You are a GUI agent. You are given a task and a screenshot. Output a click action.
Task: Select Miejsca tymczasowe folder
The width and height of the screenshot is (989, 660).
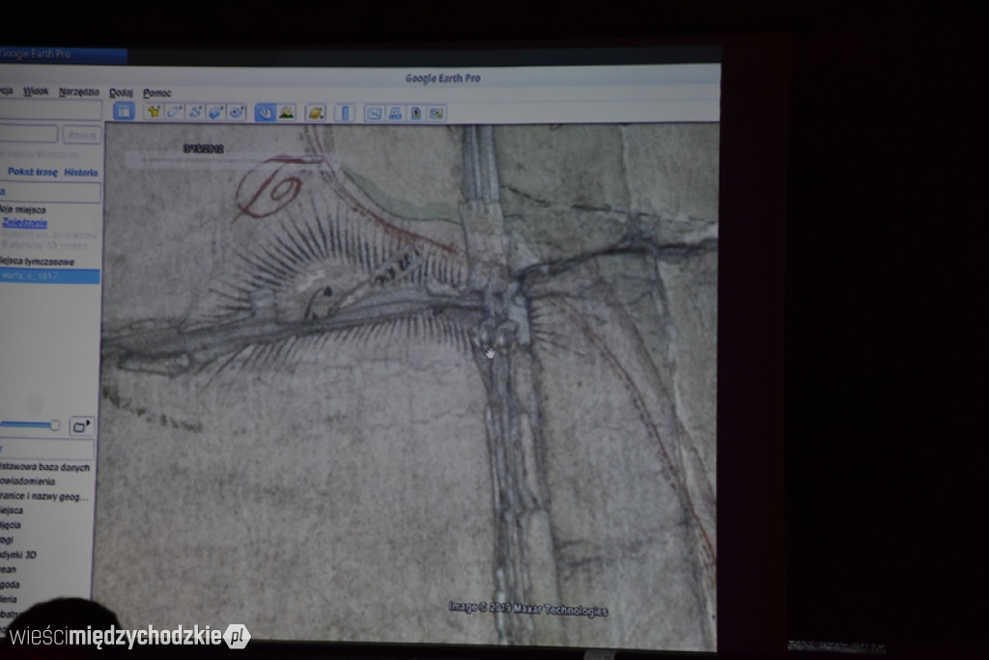coord(37,261)
